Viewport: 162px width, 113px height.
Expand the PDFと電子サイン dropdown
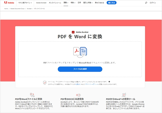pyautogui.click(x=25, y=3)
